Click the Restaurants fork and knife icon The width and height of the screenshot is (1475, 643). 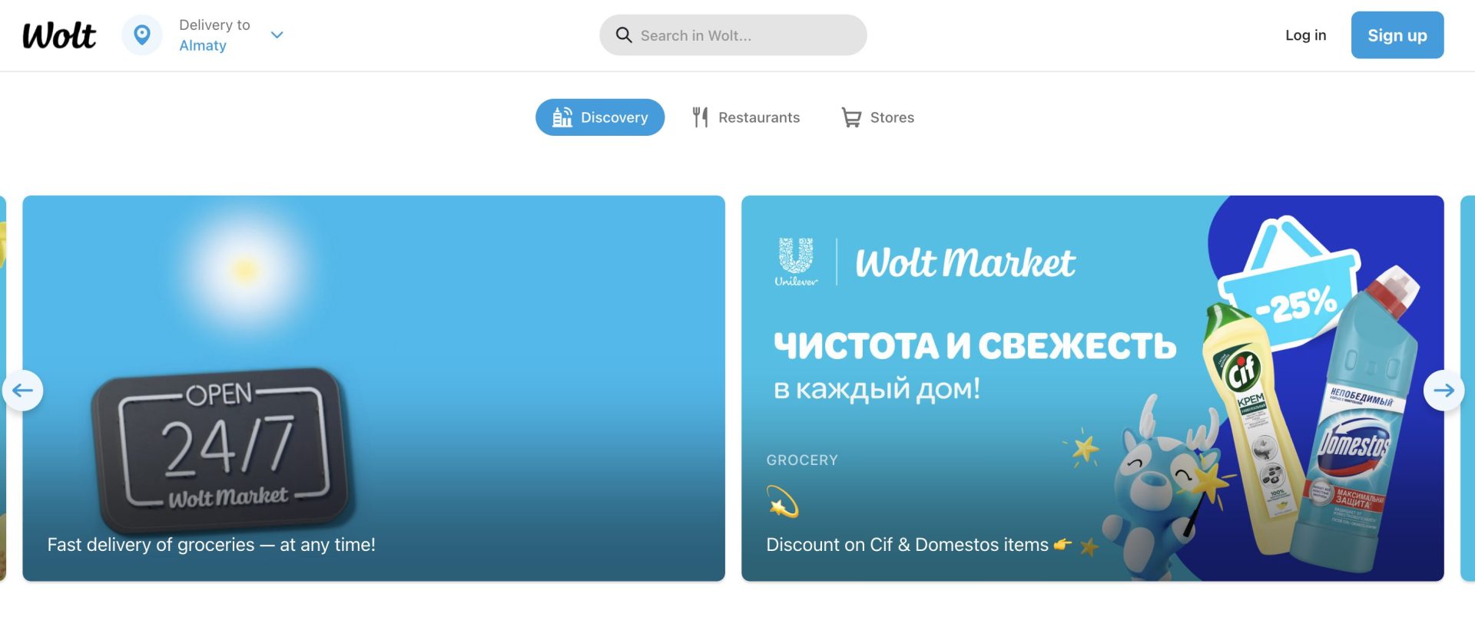[x=700, y=117]
